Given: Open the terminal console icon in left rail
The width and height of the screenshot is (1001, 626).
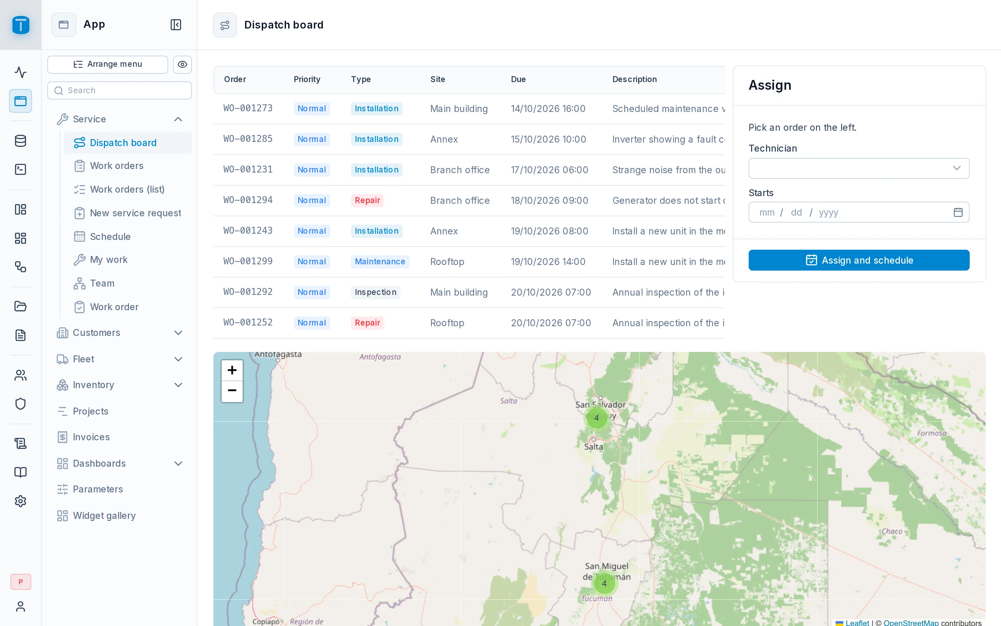Looking at the screenshot, I should click(20, 169).
